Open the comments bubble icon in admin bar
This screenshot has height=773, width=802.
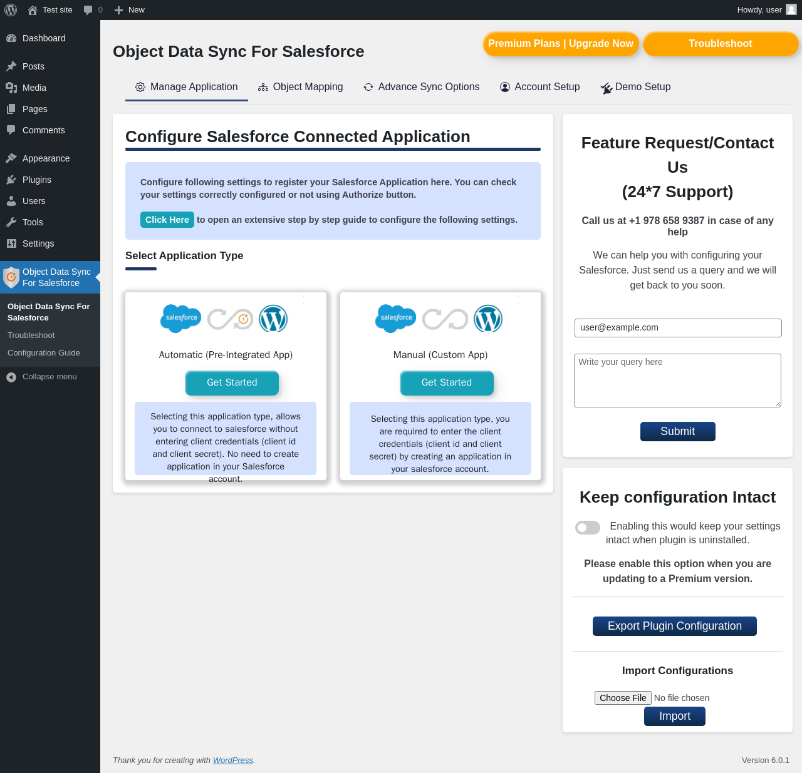88,10
